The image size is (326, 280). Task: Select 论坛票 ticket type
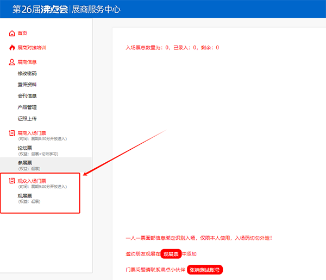(25, 148)
